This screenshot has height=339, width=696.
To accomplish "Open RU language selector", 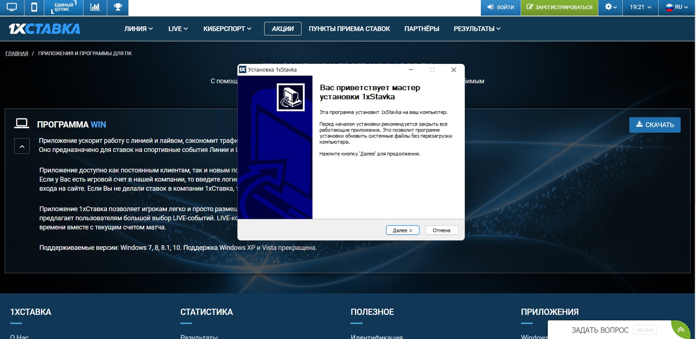I will (x=676, y=7).
